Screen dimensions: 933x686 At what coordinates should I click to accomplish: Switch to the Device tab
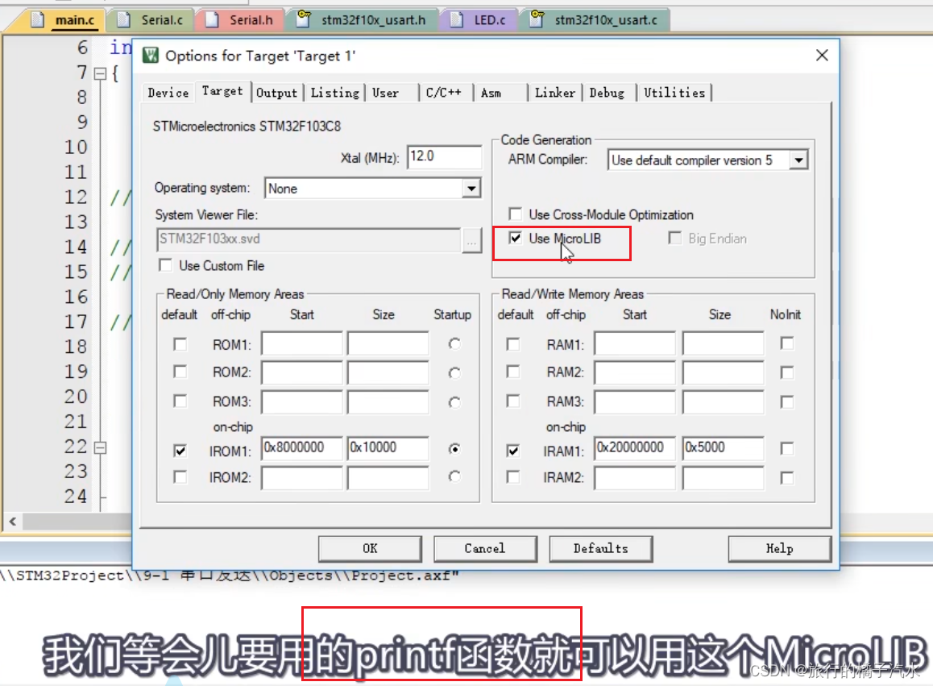point(168,93)
